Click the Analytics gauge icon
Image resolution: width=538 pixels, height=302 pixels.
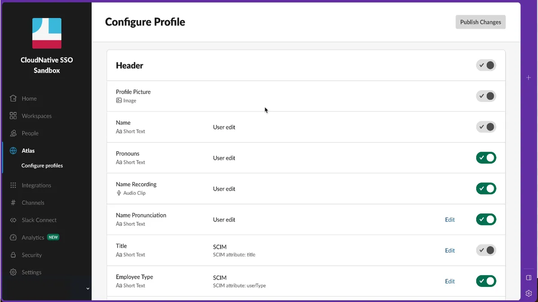coord(13,238)
